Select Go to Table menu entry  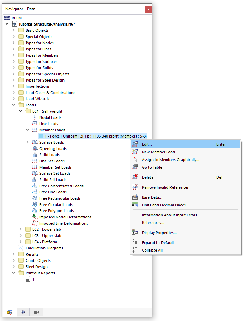click(x=186, y=167)
